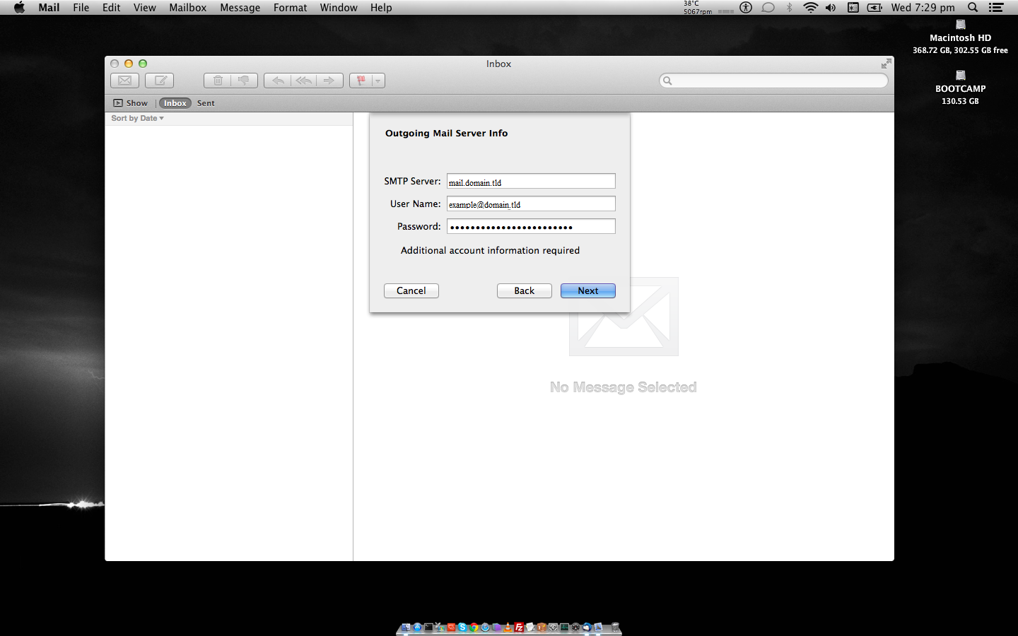The height and width of the screenshot is (636, 1018).
Task: Click Cancel in the Outgoing Mail Server dialog
Action: coord(411,290)
